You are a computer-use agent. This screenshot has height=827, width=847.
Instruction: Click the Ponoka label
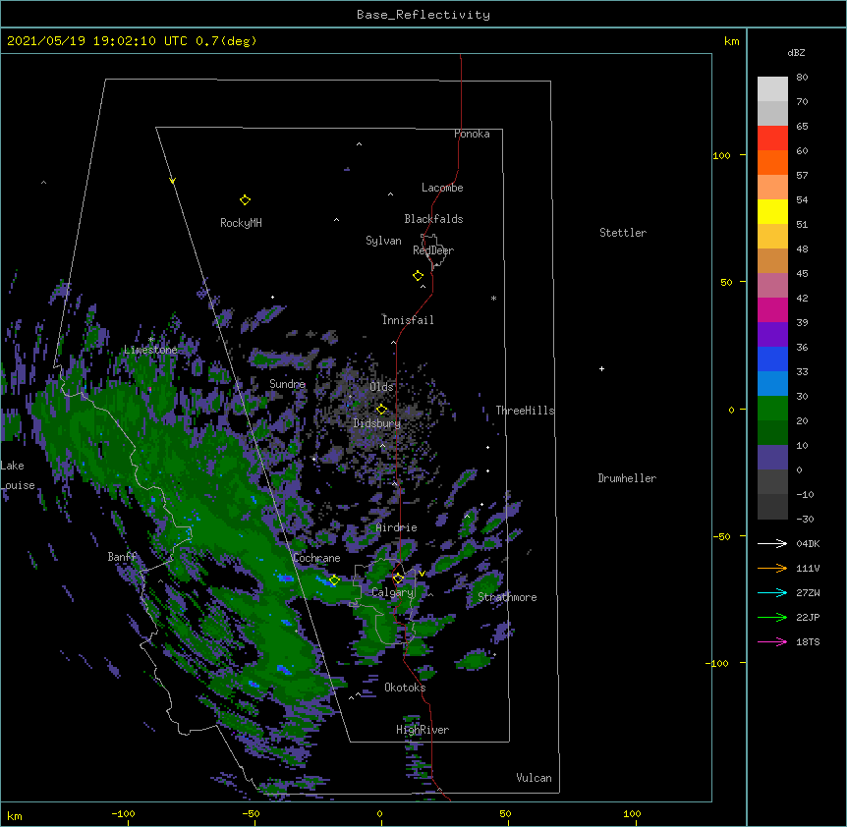point(472,134)
